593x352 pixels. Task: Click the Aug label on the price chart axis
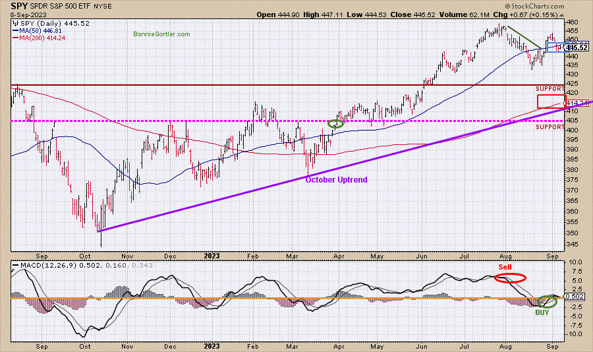tap(505, 256)
